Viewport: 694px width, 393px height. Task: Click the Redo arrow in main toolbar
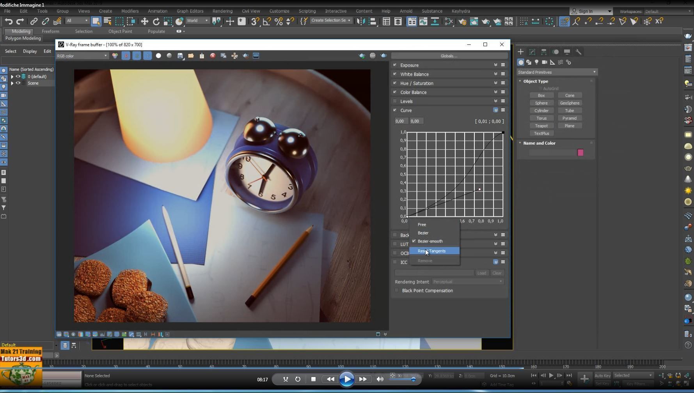(20, 21)
